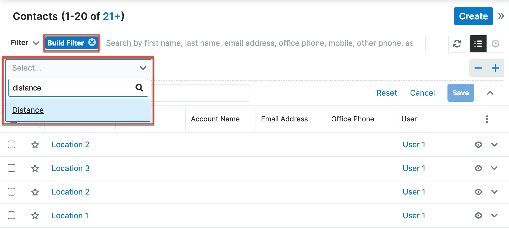Open the Filter dropdown

[x=25, y=43]
